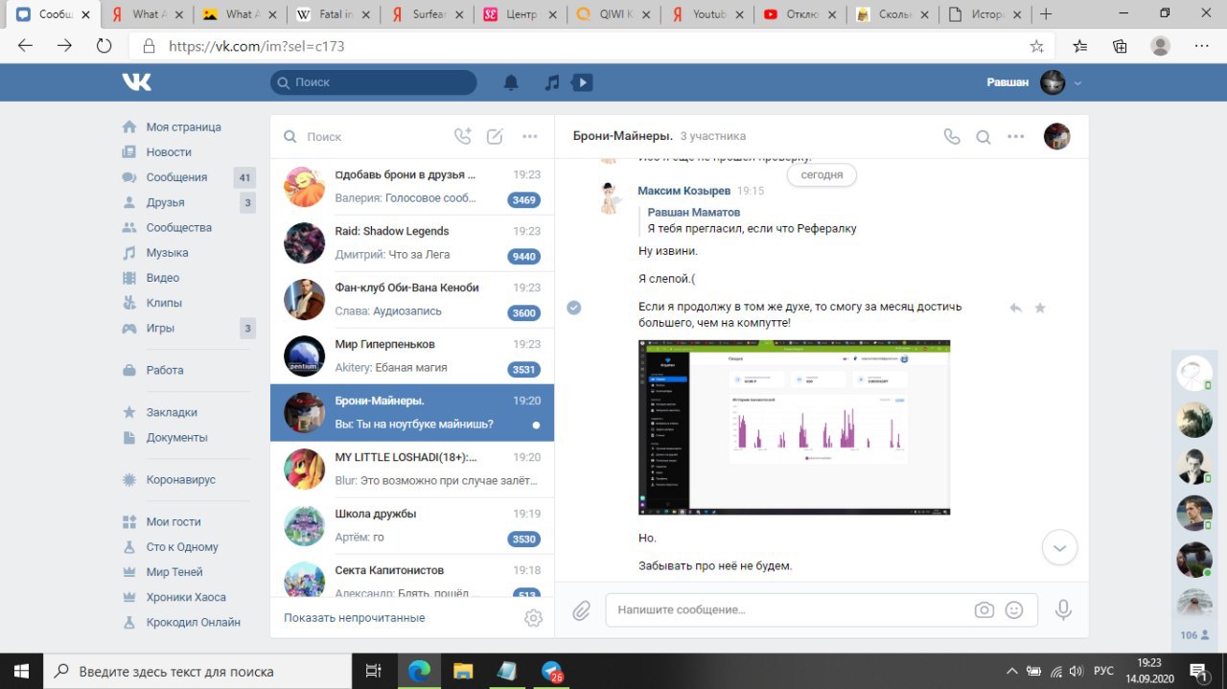This screenshot has width=1227, height=689.
Task: Open browser favorites list icon
Action: [x=1080, y=46]
